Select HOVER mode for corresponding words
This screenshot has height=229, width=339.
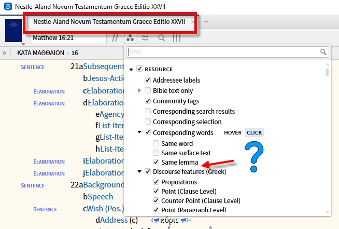click(233, 132)
